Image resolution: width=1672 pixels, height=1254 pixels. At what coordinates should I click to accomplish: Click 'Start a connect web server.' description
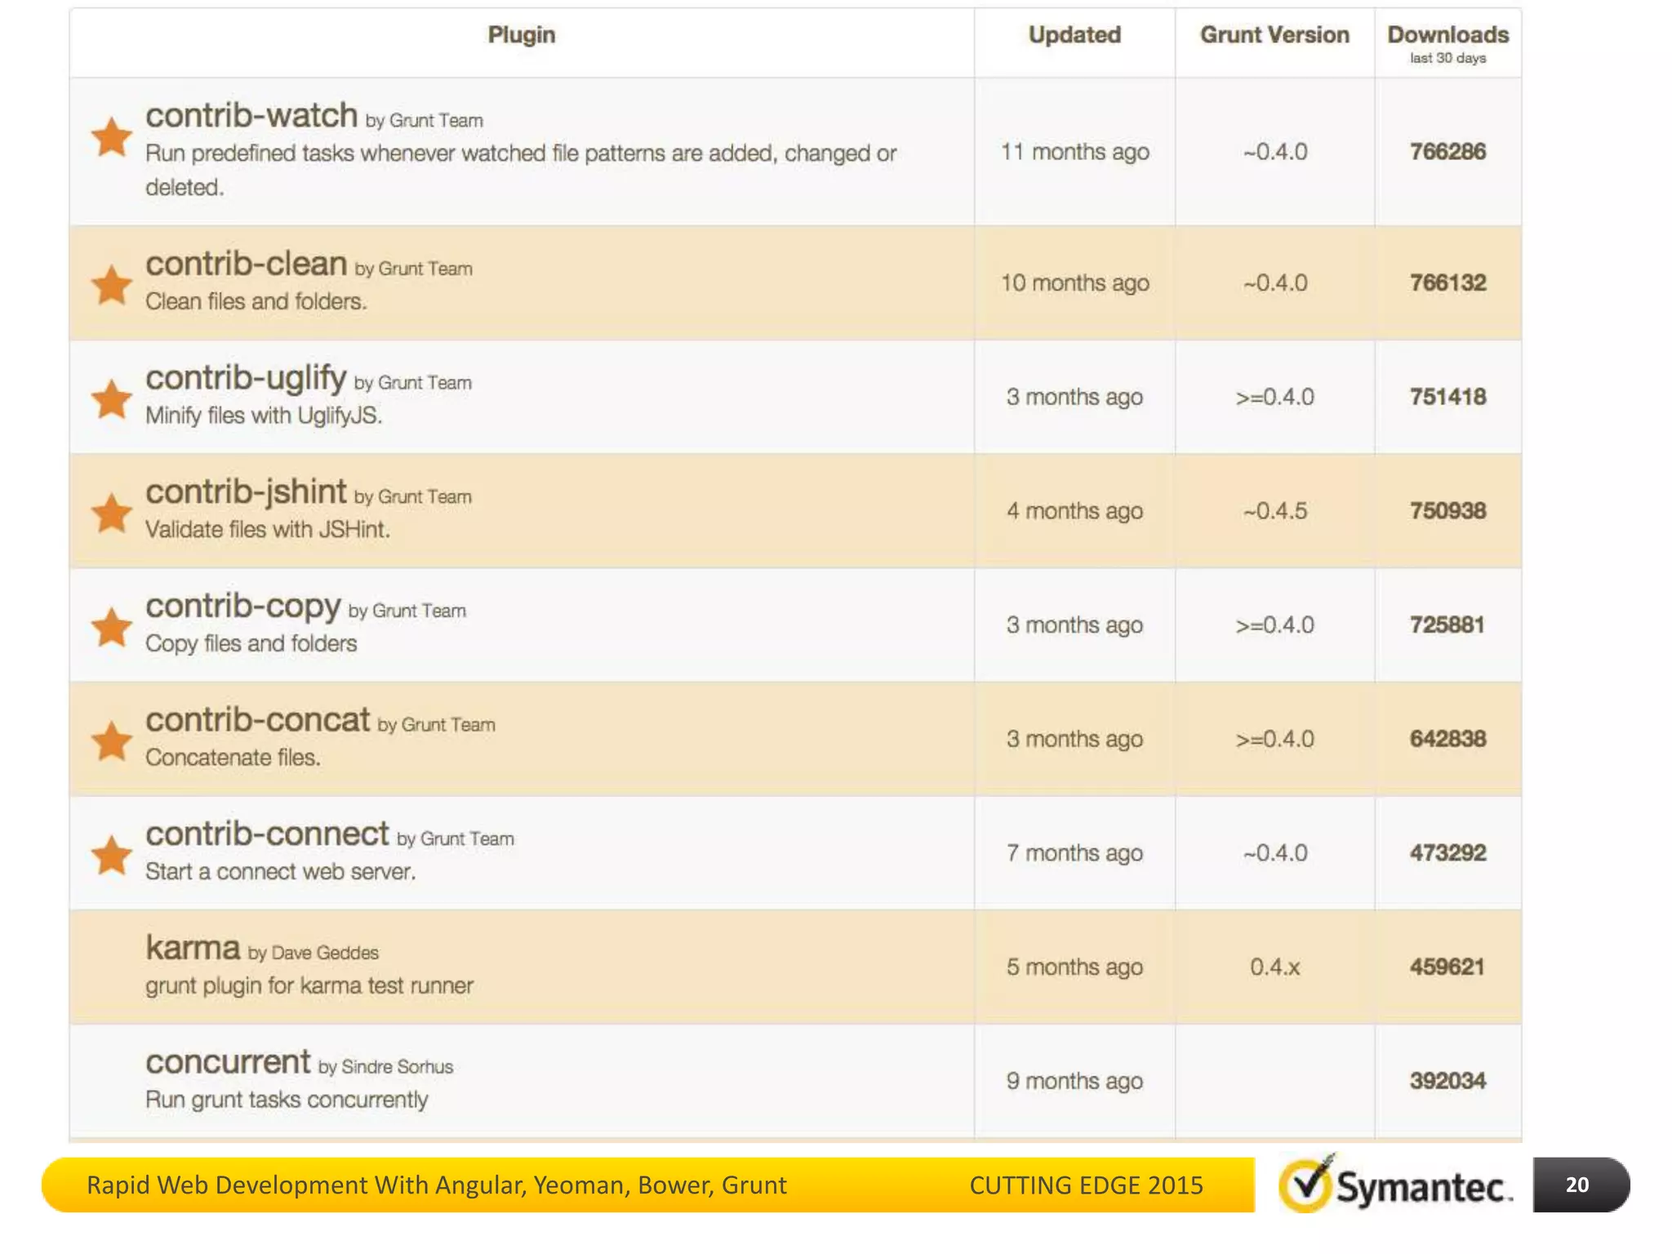281,872
